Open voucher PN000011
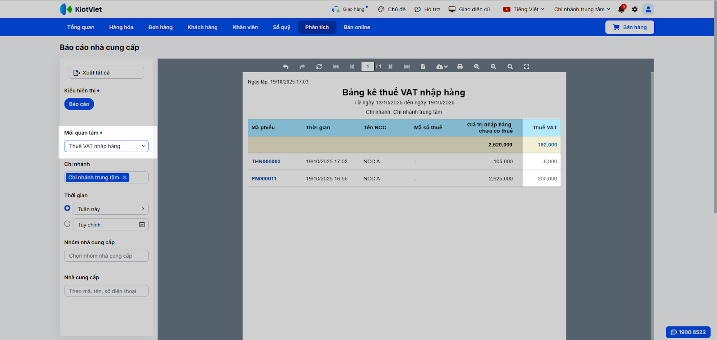Viewport: 717px width, 340px height. click(x=264, y=178)
